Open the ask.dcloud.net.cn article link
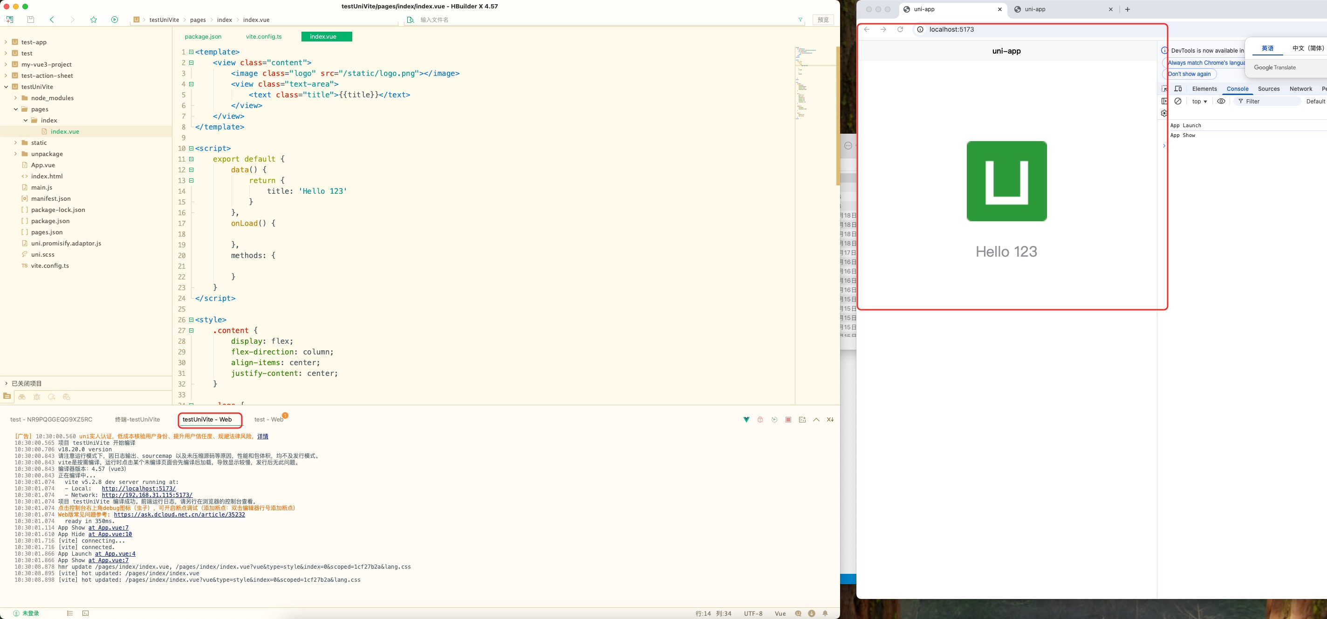 click(x=179, y=515)
